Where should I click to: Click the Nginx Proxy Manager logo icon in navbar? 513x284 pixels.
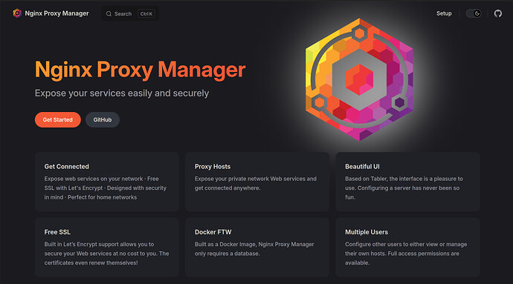click(17, 13)
